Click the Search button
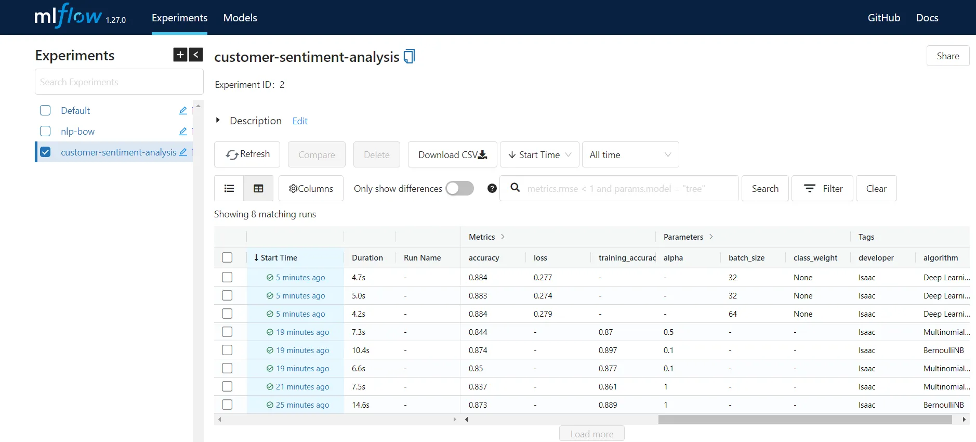This screenshot has height=442, width=976. (765, 188)
